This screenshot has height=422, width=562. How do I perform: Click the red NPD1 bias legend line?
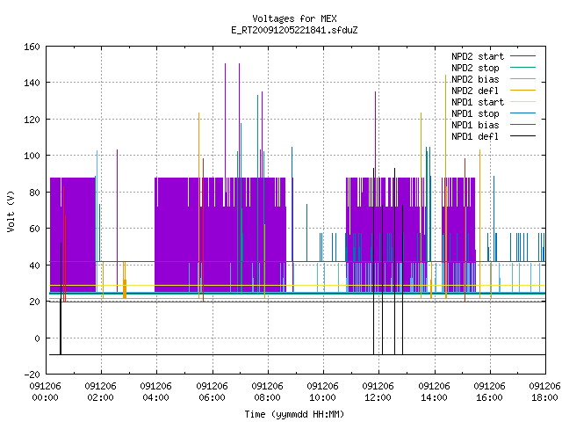pos(522,125)
